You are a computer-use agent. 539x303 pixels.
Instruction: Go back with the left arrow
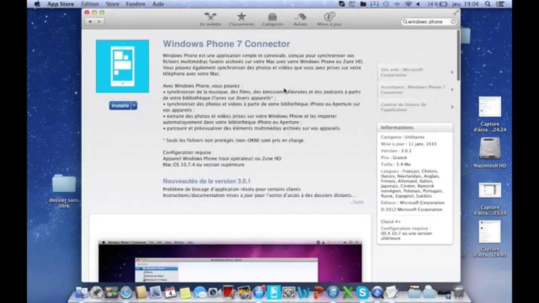(90, 21)
